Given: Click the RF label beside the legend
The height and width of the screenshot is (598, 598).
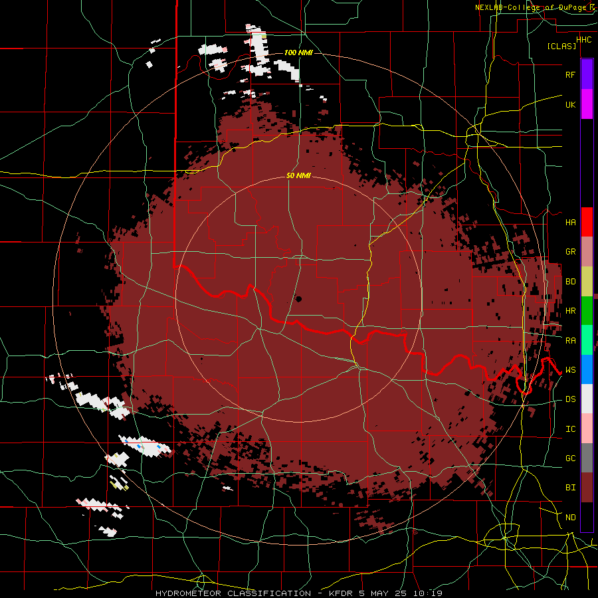Looking at the screenshot, I should (x=570, y=74).
